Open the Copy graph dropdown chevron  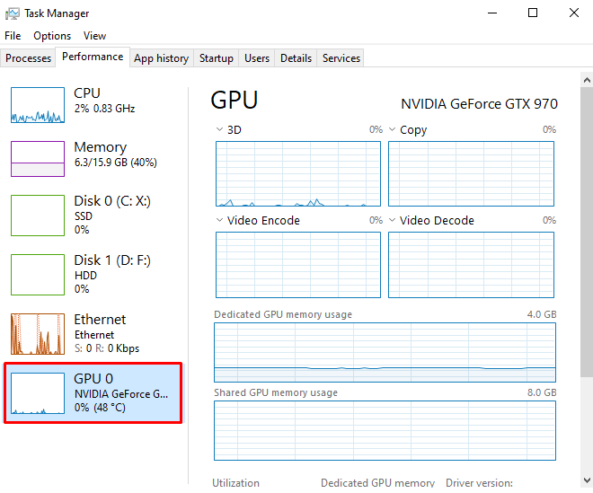click(392, 129)
